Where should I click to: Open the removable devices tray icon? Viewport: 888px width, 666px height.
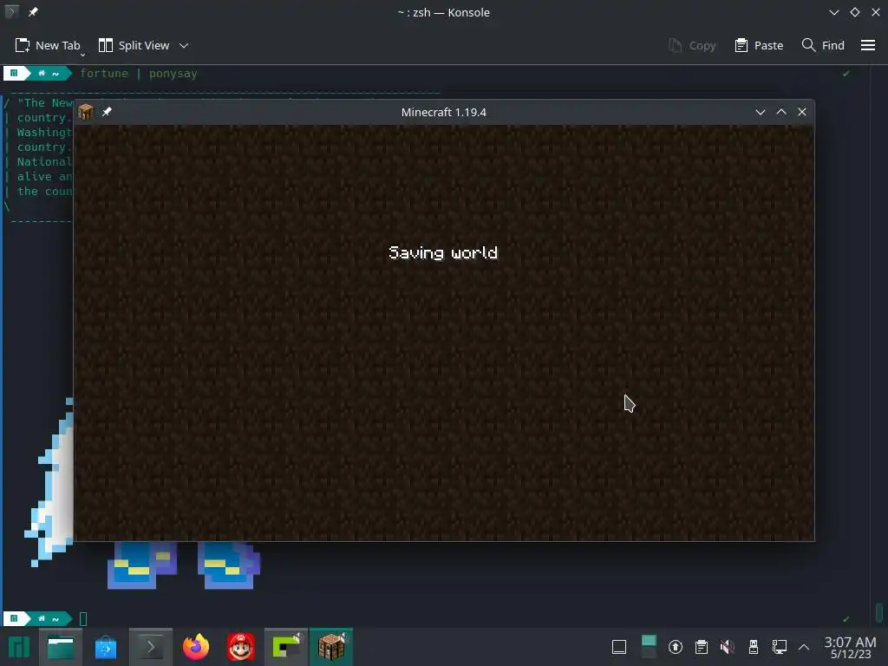(x=754, y=647)
